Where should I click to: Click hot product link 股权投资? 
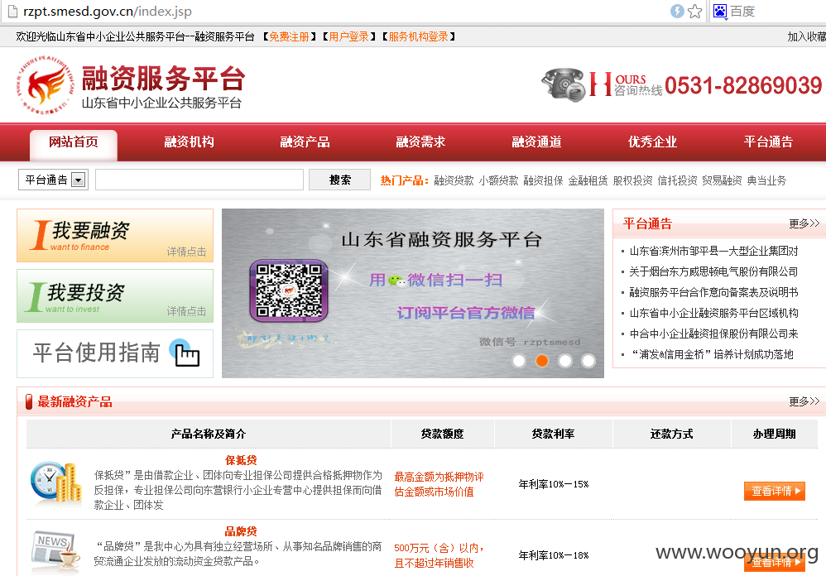(632, 180)
